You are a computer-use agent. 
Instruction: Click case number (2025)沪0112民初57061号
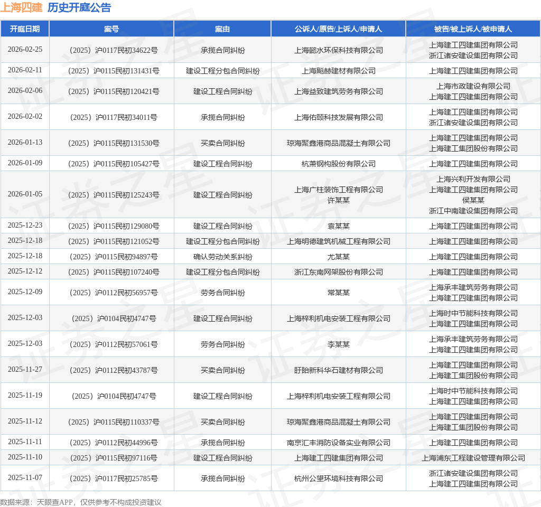[114, 344]
